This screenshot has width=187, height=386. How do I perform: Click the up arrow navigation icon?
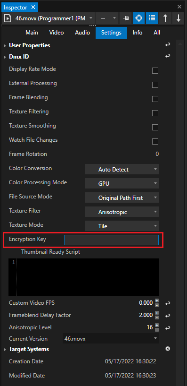[x=165, y=18]
